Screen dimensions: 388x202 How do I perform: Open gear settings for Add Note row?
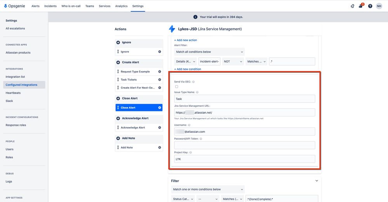click(x=160, y=147)
